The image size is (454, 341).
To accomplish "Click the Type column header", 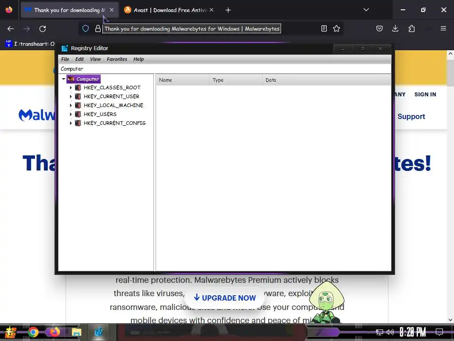I will [236, 80].
